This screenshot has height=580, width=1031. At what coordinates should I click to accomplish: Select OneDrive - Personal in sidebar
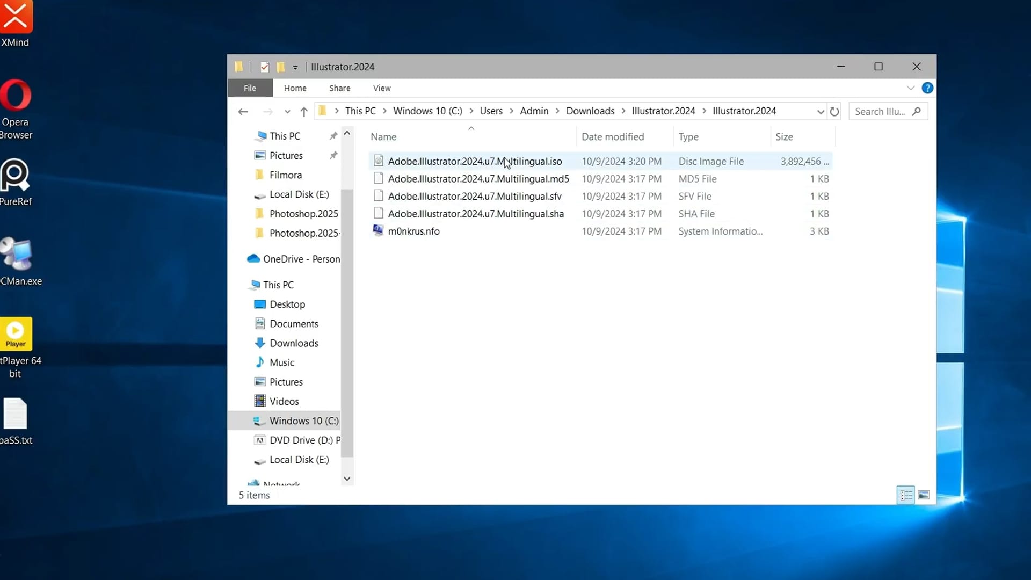click(301, 259)
